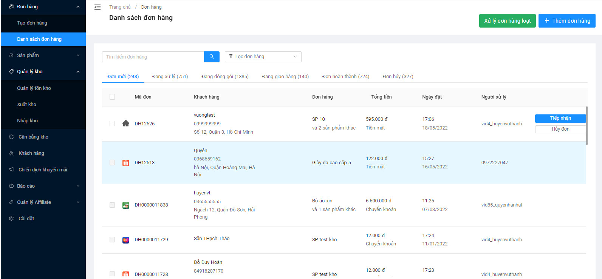Switch to the Đơn mới (248) tab

point(123,77)
